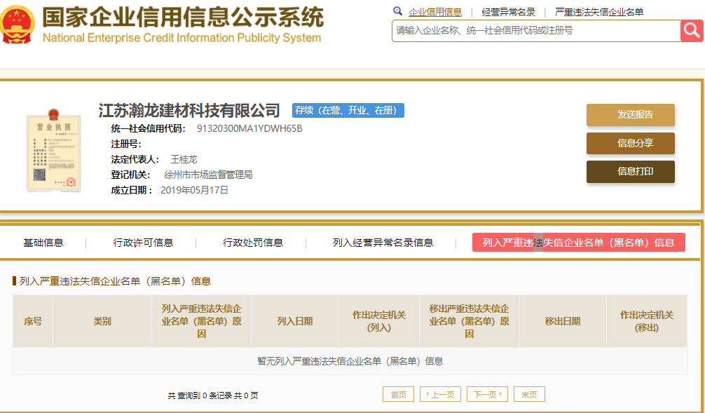
Task: Click the national emblem logo
Action: pyautogui.click(x=17, y=25)
